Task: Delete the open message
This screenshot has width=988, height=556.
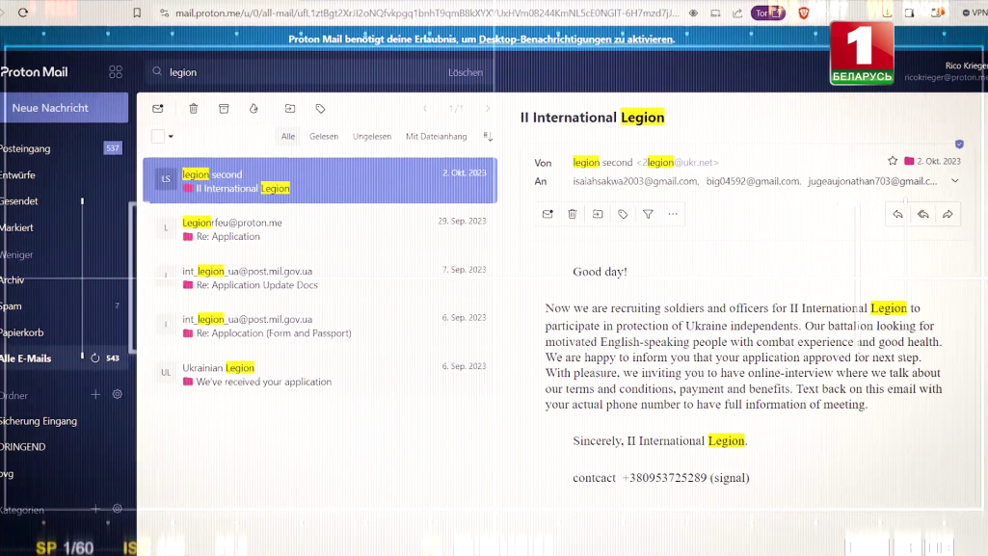Action: tap(573, 214)
